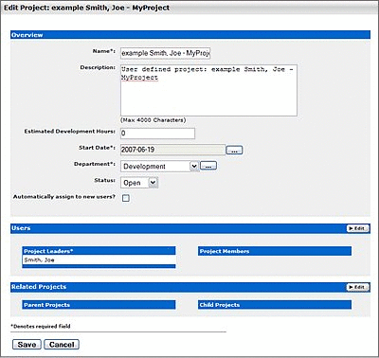379x358 pixels.
Task: Click the ellipsis button beside Department
Action: (x=208, y=166)
